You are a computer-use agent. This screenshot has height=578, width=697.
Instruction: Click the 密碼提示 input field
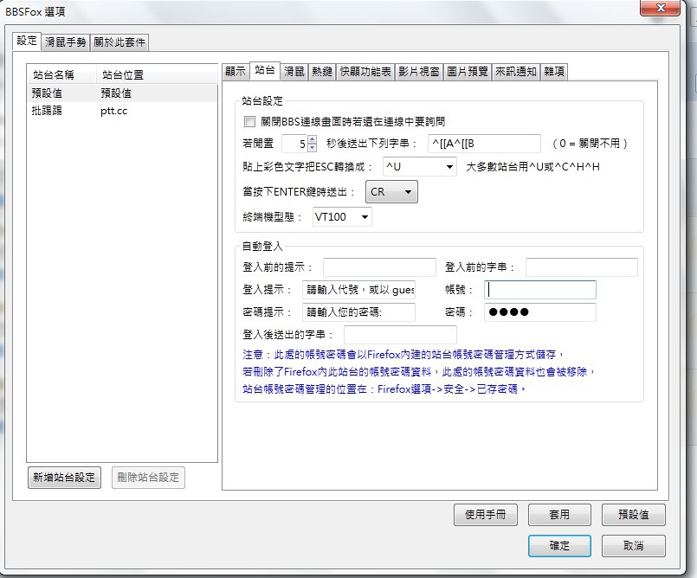tap(358, 312)
